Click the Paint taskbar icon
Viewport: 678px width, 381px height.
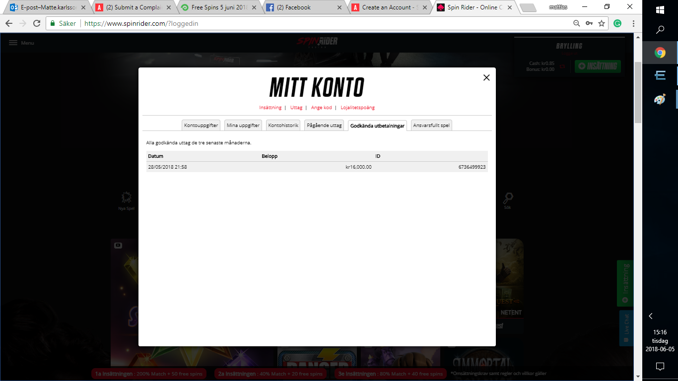click(x=660, y=99)
